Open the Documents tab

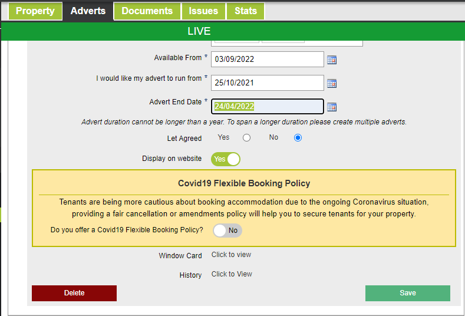click(147, 11)
